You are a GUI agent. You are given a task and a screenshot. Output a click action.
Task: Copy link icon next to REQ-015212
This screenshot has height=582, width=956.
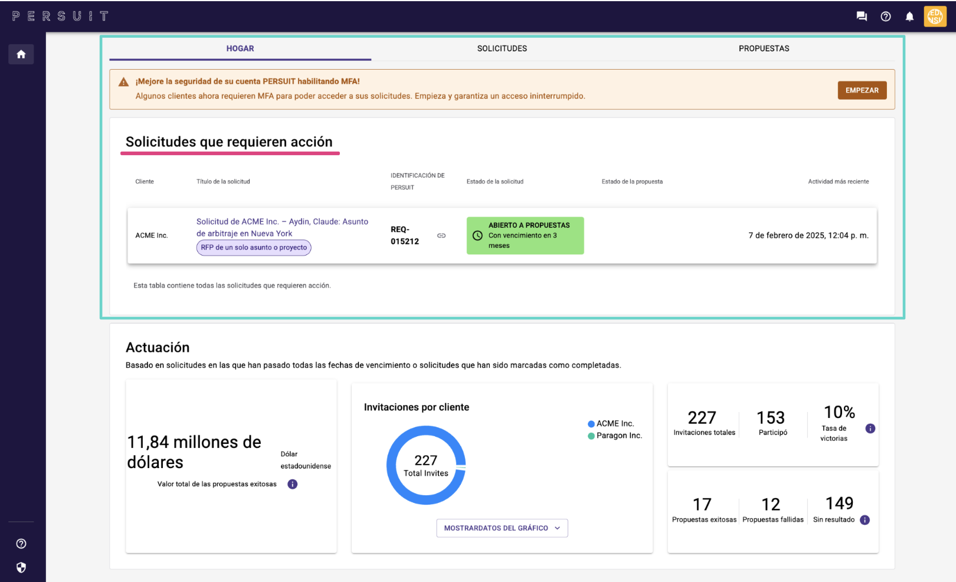[x=441, y=236]
